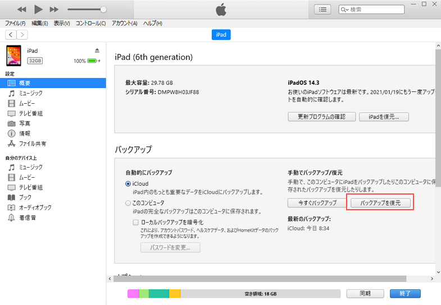
Task: Click iPadOS 14.3 version text
Action: (x=303, y=83)
